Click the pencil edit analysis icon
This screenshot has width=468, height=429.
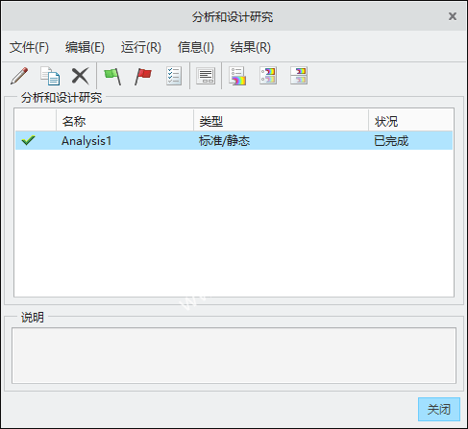coord(19,76)
